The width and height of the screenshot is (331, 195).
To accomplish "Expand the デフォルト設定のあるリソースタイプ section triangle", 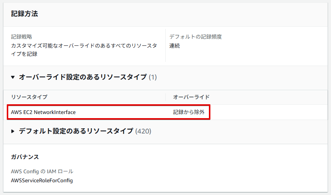I will click(x=13, y=131).
